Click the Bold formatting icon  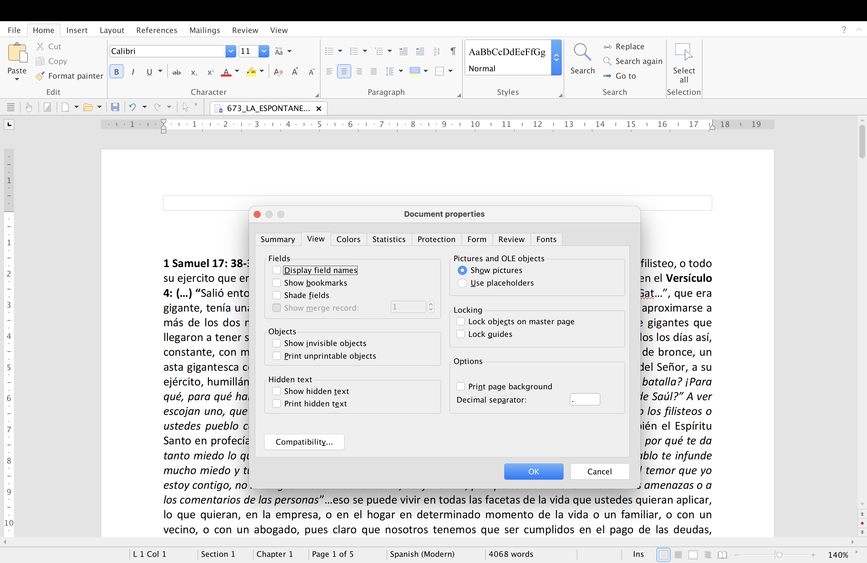[116, 72]
